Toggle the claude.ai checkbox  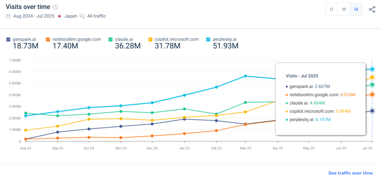click(111, 39)
